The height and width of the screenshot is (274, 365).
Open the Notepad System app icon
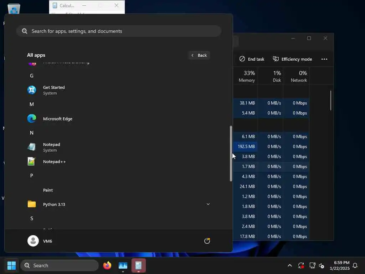pyautogui.click(x=32, y=147)
